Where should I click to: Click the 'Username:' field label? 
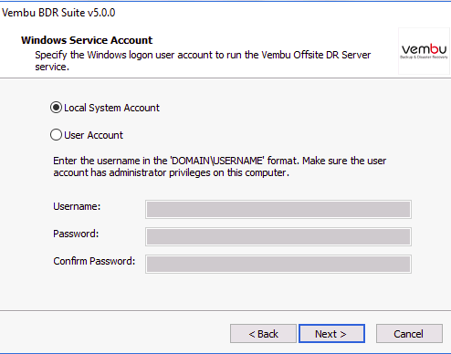click(77, 206)
